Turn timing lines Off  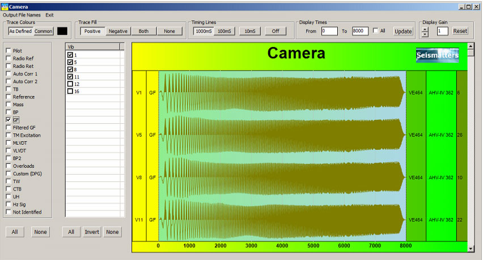point(276,31)
